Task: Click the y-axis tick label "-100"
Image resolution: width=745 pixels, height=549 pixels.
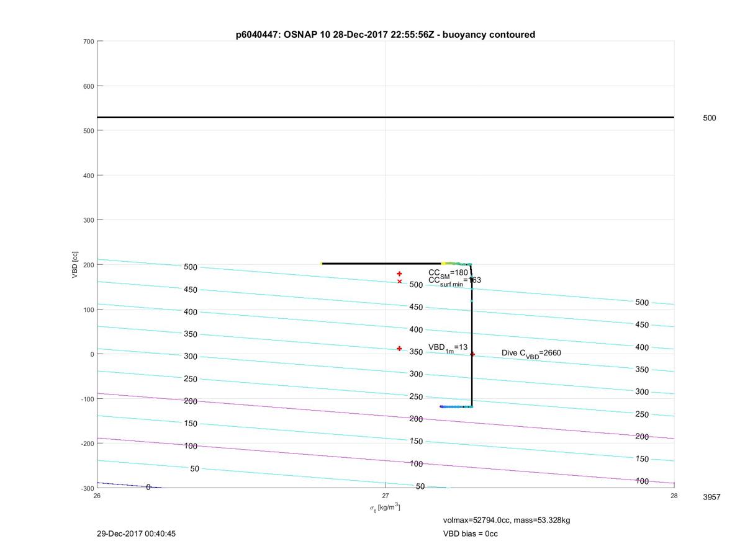Action: [87, 399]
